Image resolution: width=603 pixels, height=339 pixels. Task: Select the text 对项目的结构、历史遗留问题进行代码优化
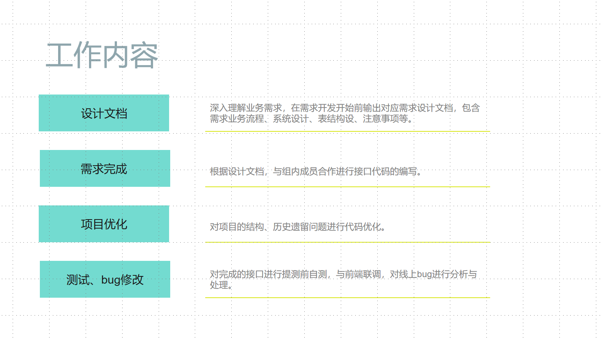[298, 227]
